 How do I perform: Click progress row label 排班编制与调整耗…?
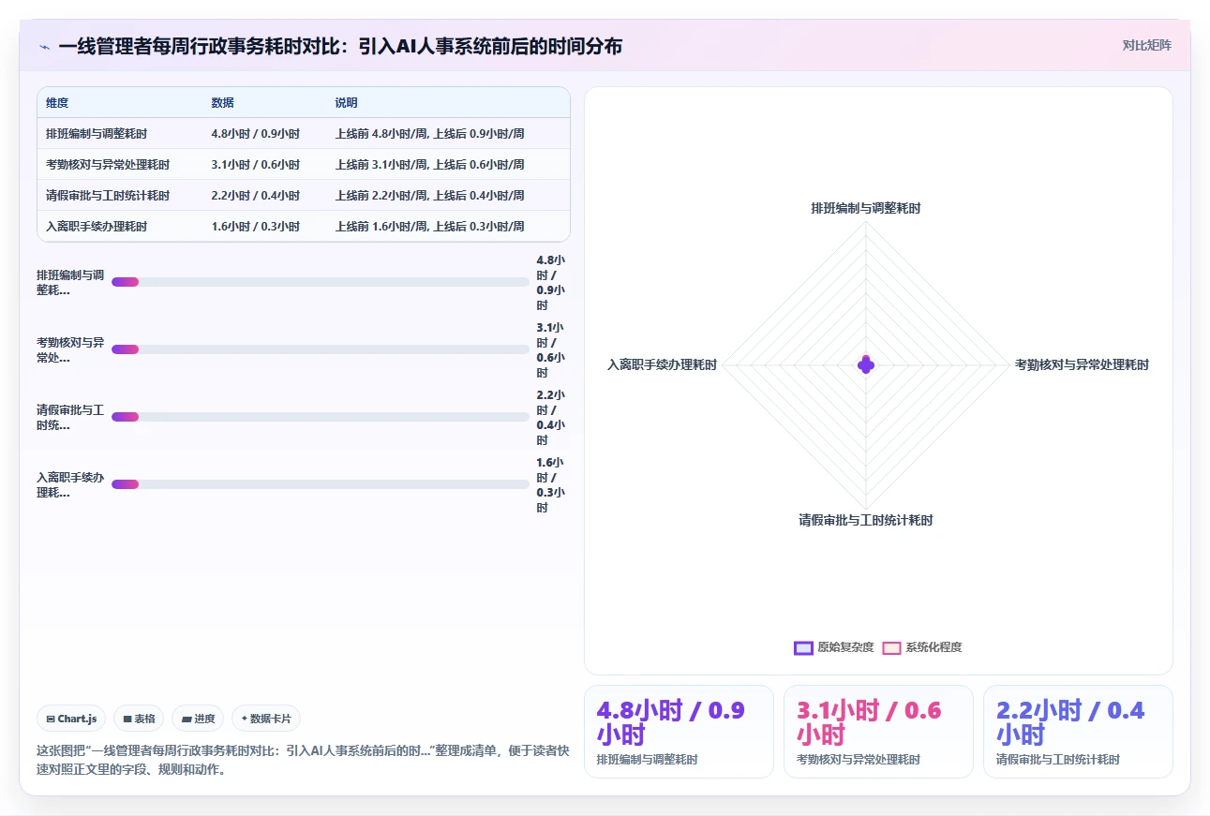[x=71, y=282]
